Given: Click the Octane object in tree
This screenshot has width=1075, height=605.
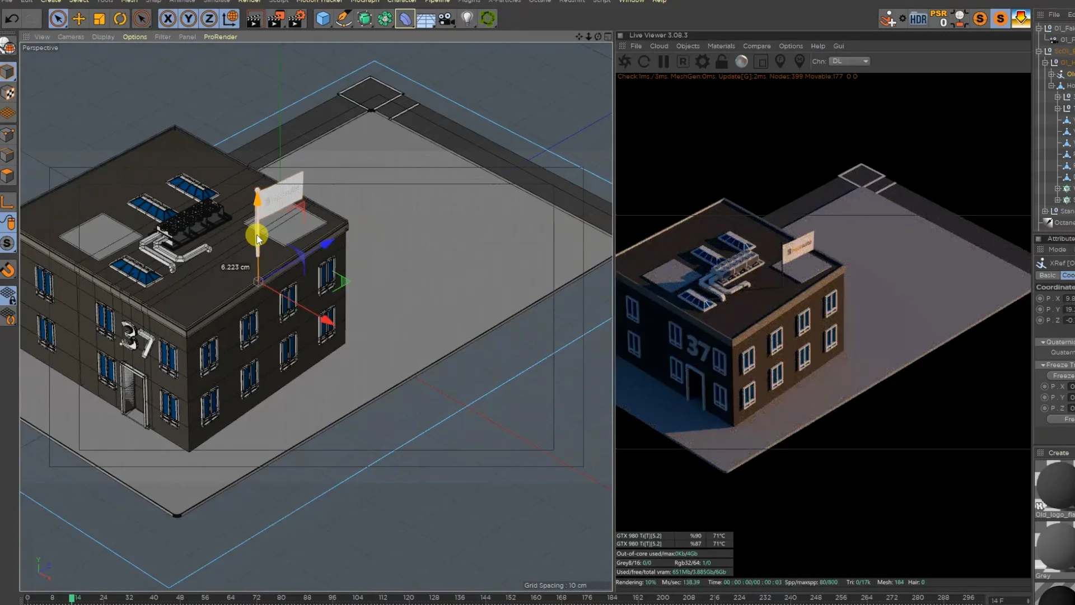Looking at the screenshot, I should 1064,223.
